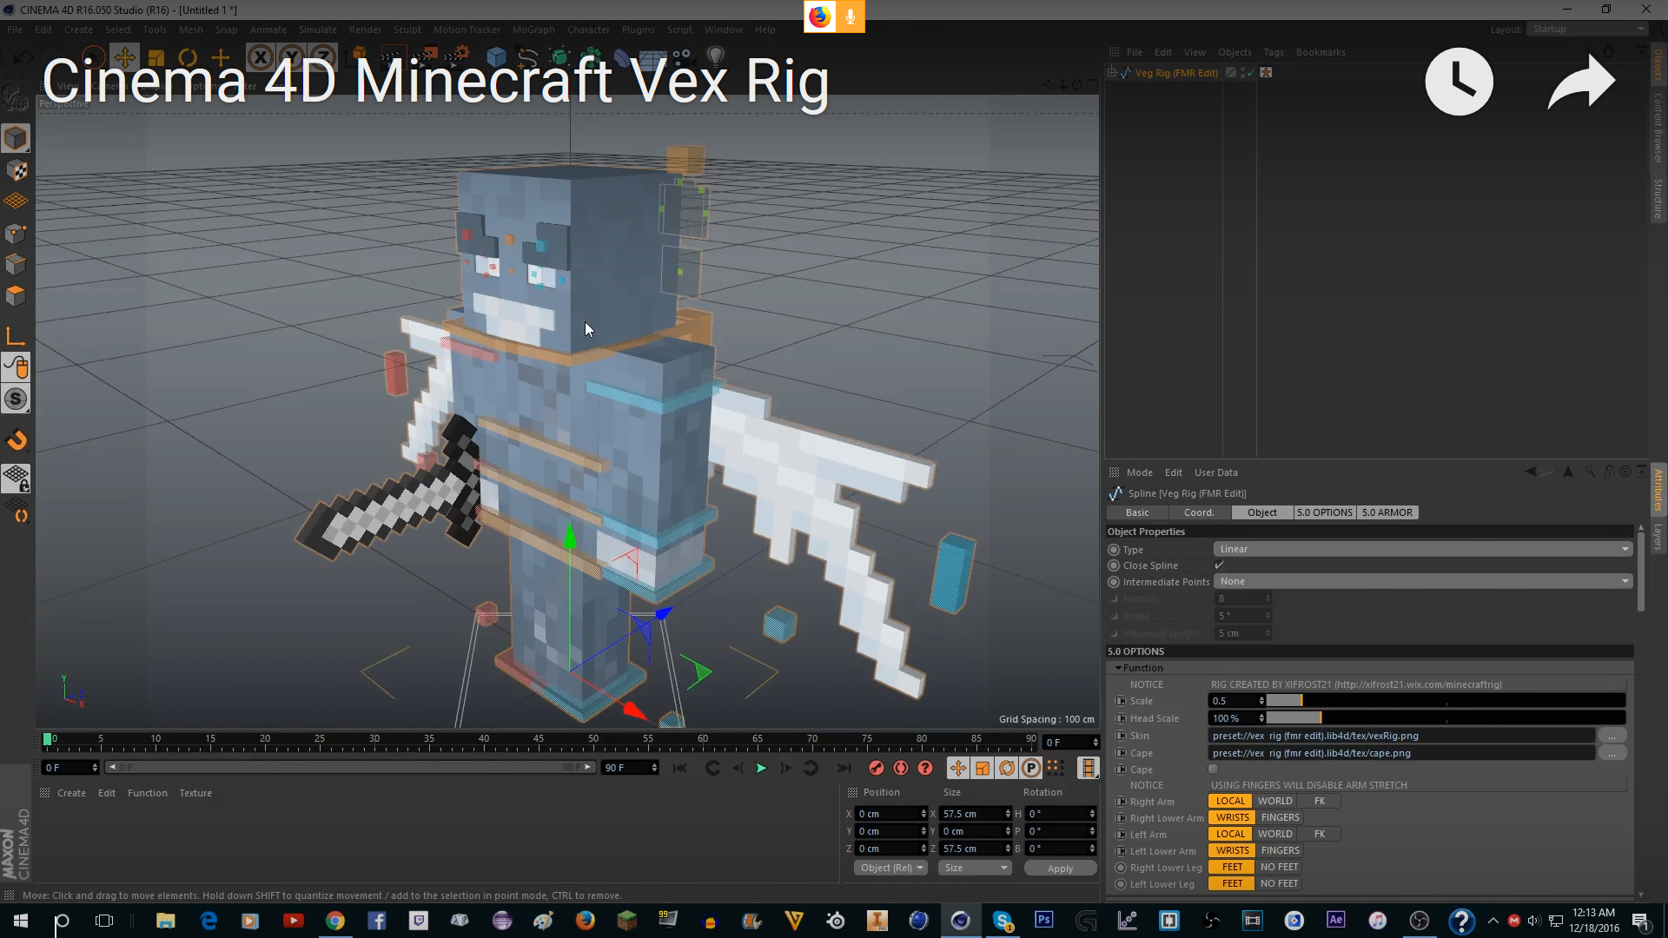Set Right Lower Leg to NO FEET
This screenshot has width=1668, height=938.
(x=1279, y=867)
